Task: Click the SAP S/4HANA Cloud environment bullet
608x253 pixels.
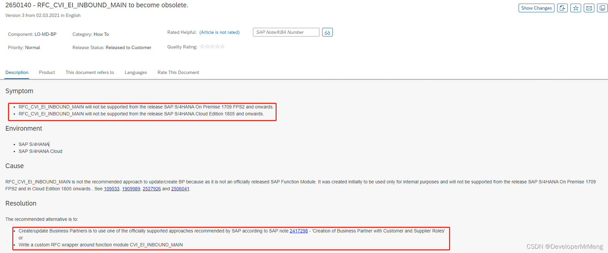Action: click(40, 151)
